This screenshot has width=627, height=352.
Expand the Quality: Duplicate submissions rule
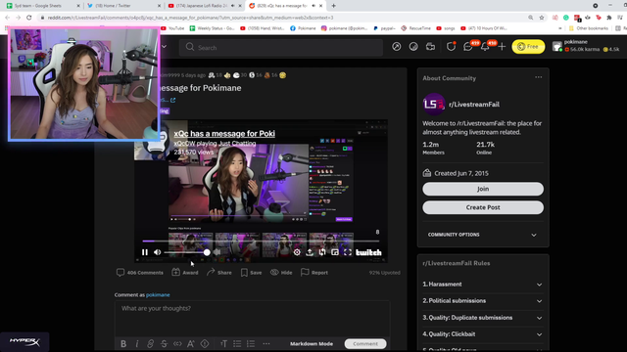[483, 318]
